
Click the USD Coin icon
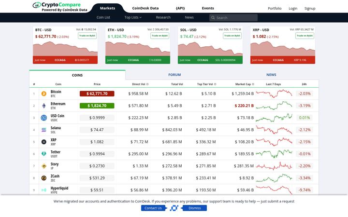pyautogui.click(x=44, y=118)
